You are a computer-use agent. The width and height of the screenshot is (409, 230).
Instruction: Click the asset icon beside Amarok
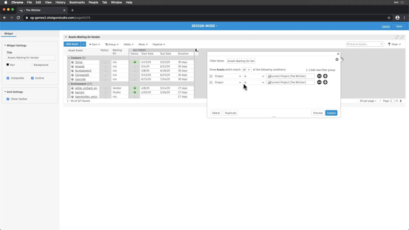click(x=73, y=66)
